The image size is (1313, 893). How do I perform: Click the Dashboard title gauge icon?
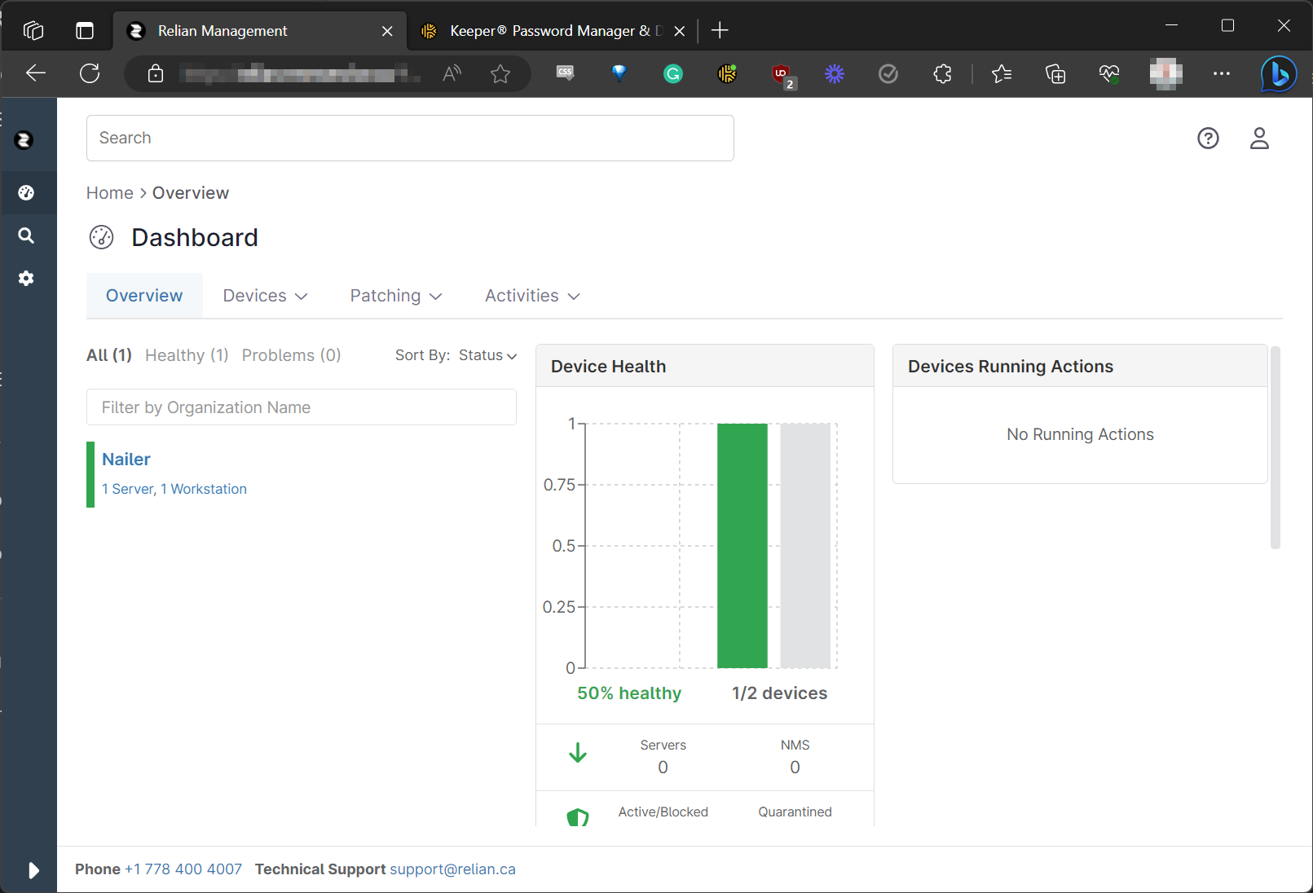[x=101, y=237]
